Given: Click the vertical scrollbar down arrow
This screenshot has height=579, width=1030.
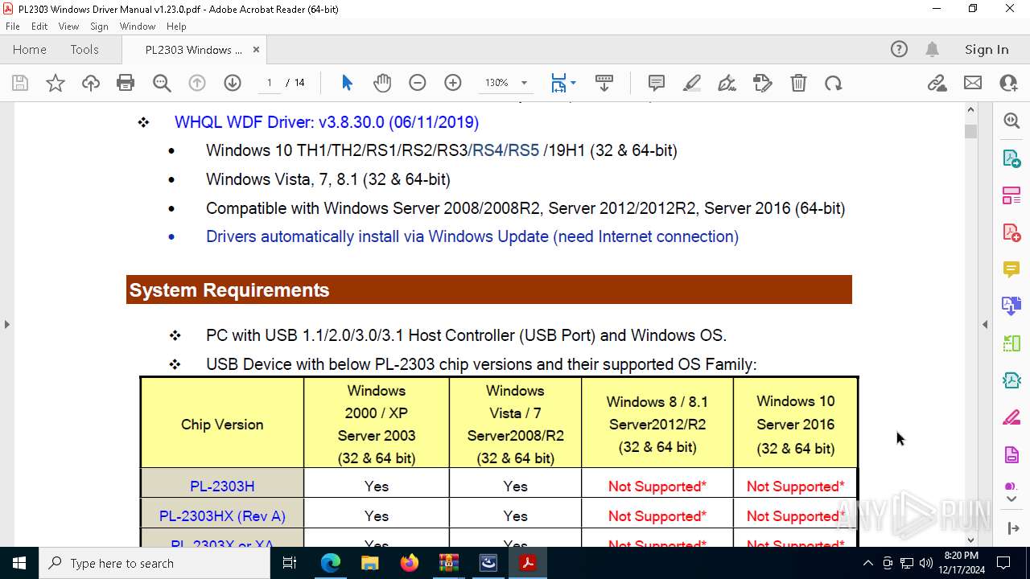Looking at the screenshot, I should [970, 540].
